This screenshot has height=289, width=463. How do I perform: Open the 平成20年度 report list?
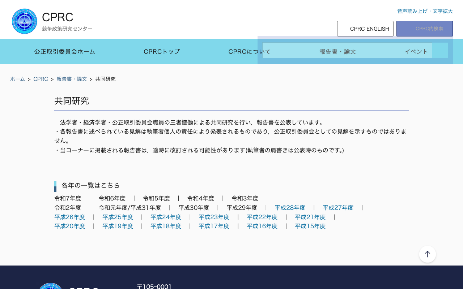[70, 226]
